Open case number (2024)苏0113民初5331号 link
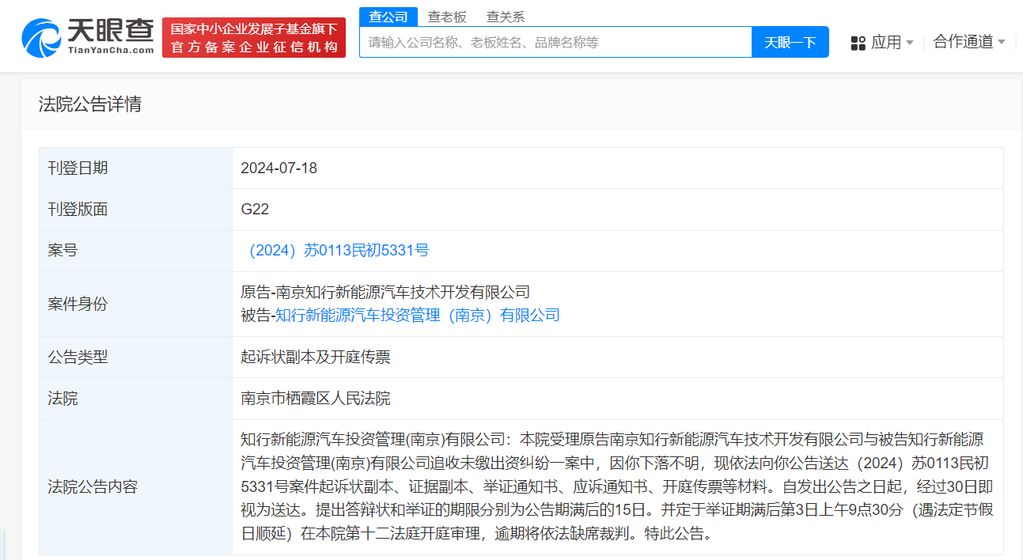The height and width of the screenshot is (560, 1023). tap(335, 251)
